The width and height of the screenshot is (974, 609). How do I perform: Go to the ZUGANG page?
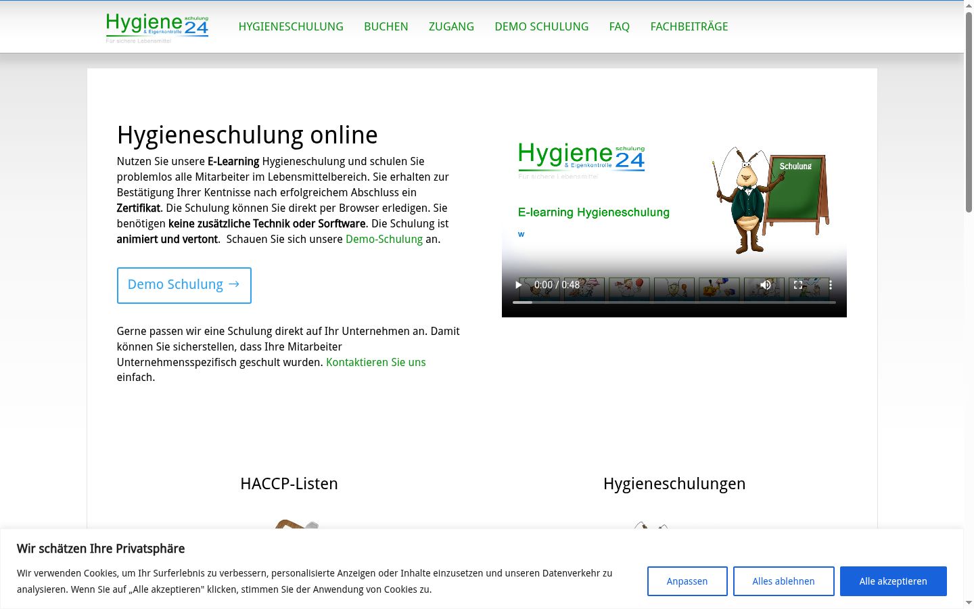(x=451, y=26)
